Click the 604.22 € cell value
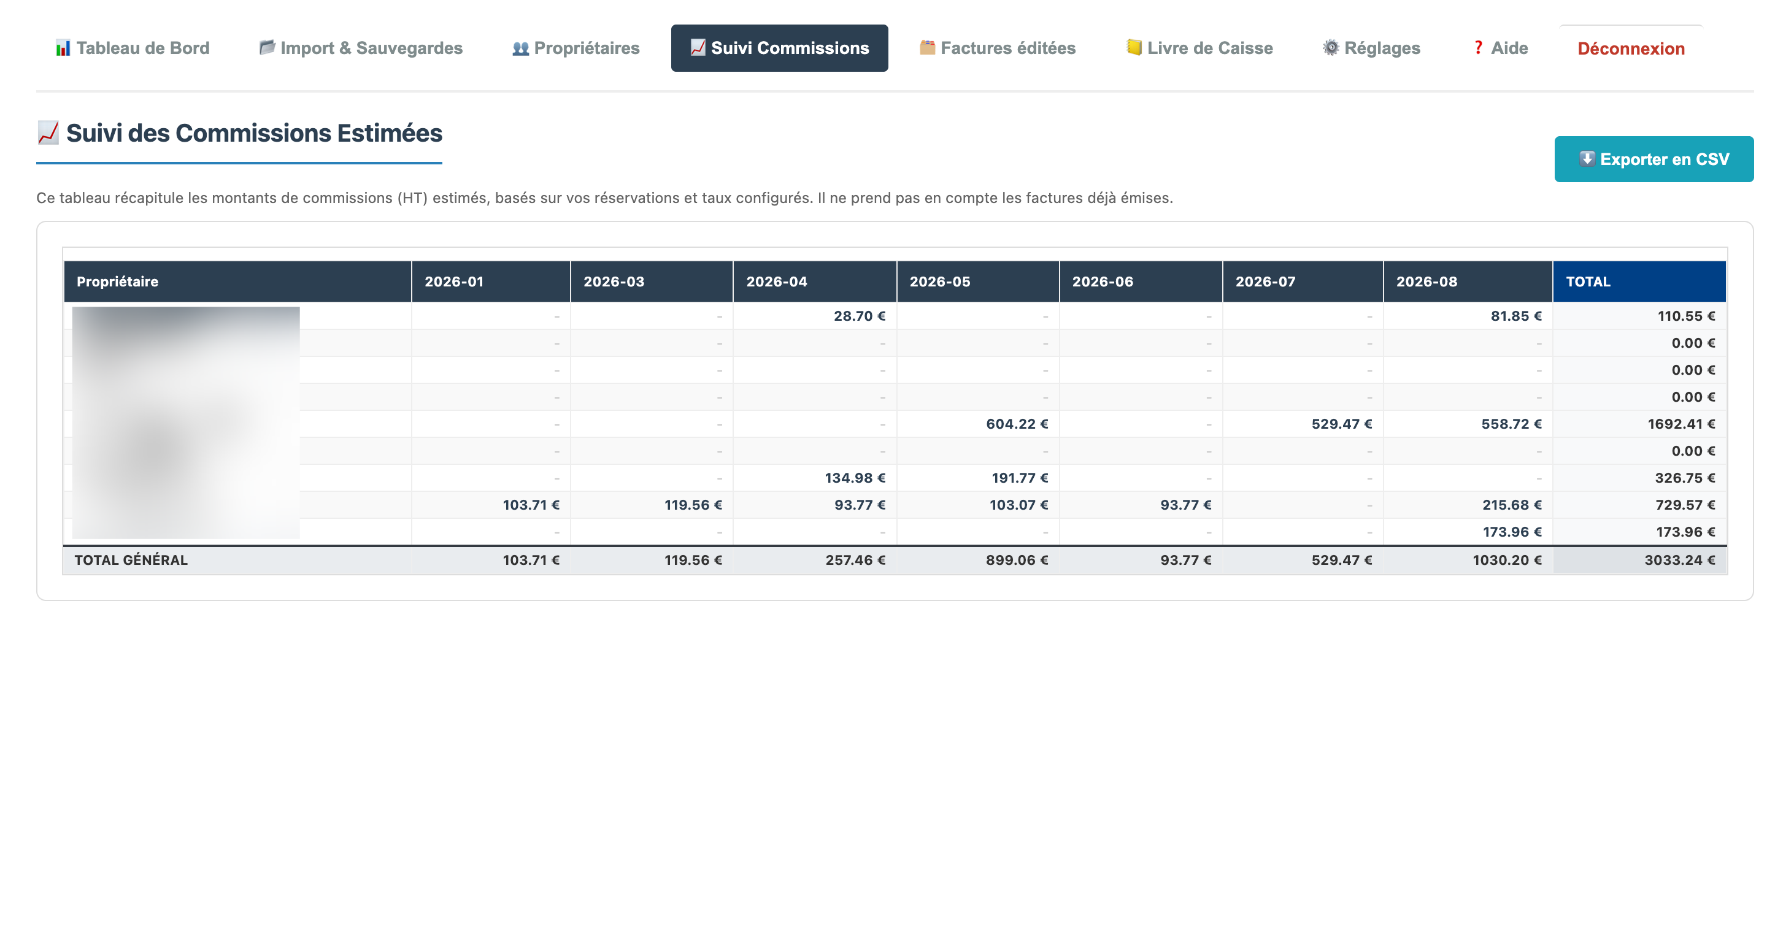Image resolution: width=1767 pixels, height=947 pixels. pos(1017,424)
